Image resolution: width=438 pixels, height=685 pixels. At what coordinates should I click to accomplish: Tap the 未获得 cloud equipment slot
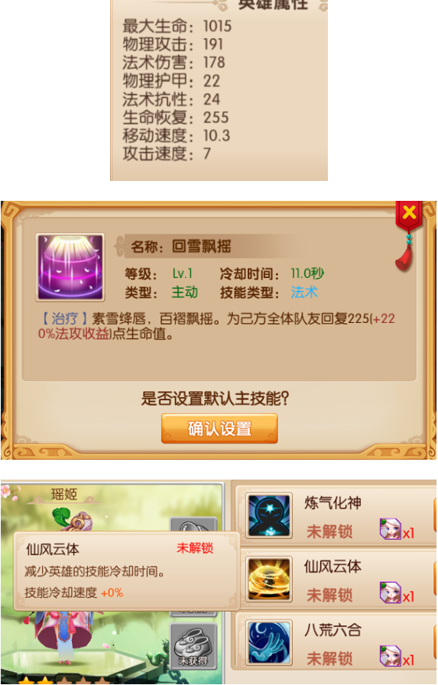193,646
